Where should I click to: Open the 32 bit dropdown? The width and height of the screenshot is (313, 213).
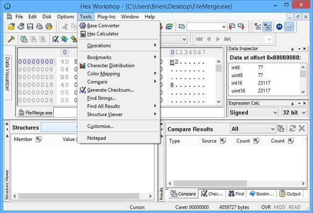tap(294, 113)
